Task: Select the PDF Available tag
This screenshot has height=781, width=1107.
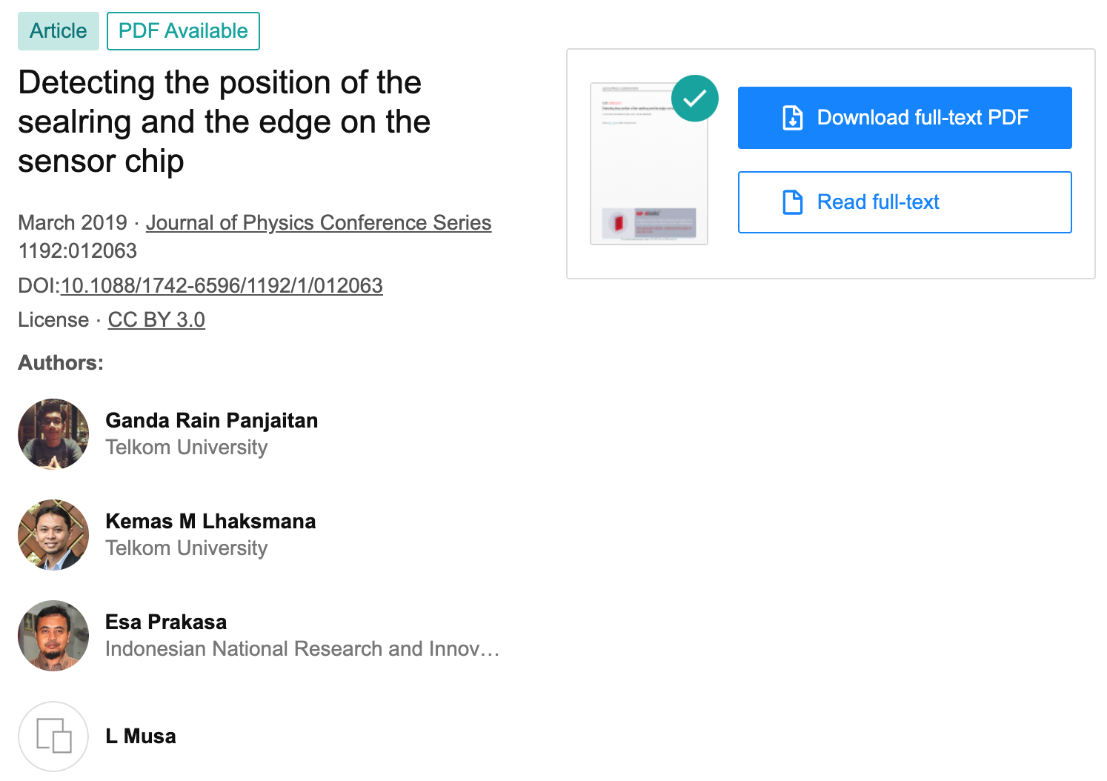Action: pos(183,31)
